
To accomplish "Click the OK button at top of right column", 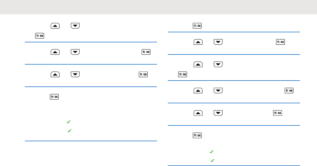I will click(x=197, y=26).
